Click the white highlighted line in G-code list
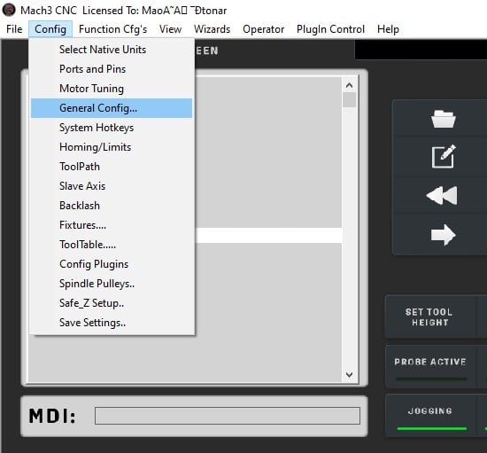The width and height of the screenshot is (487, 453). coord(269,235)
